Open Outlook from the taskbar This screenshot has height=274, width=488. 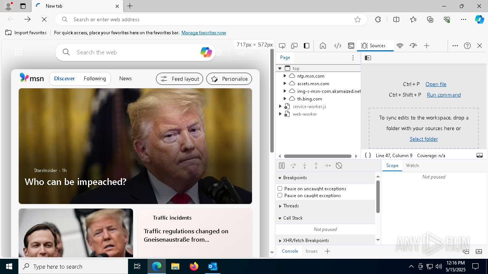click(212, 266)
